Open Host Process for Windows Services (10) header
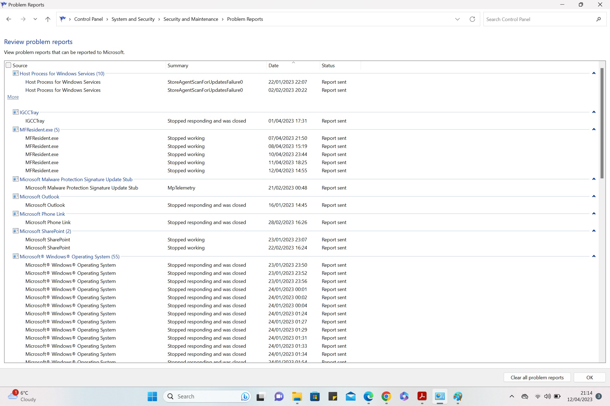Screen dimensions: 610x406 [62, 74]
